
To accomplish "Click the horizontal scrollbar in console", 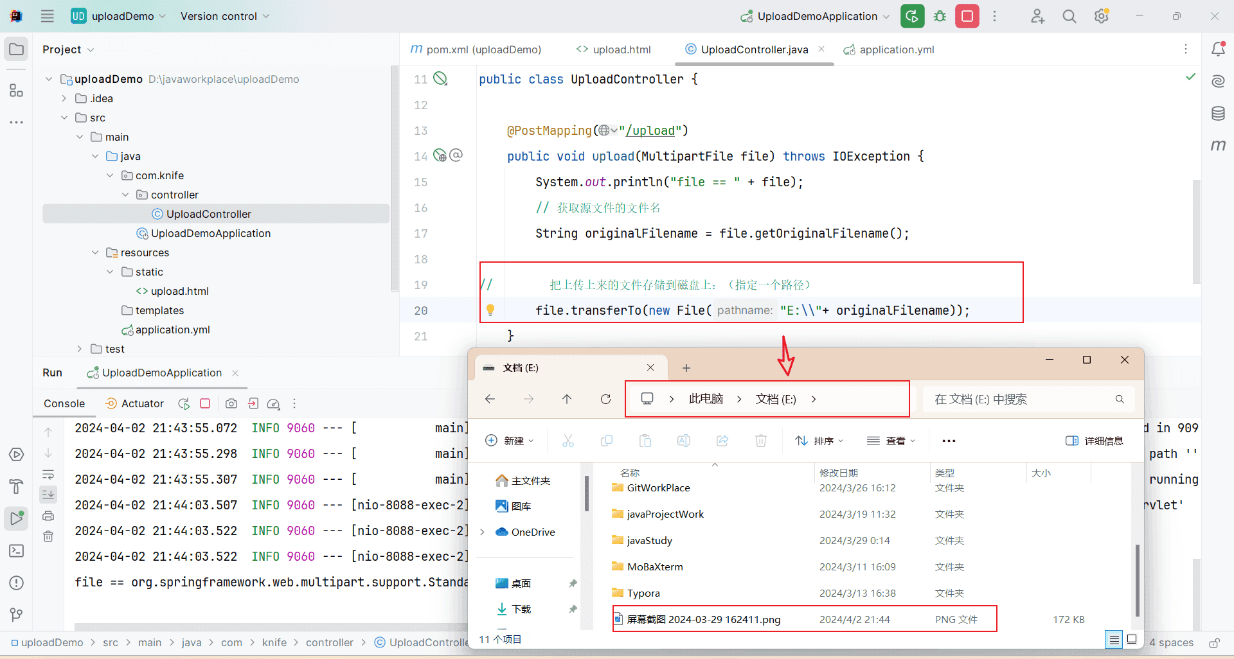I will click(270, 627).
